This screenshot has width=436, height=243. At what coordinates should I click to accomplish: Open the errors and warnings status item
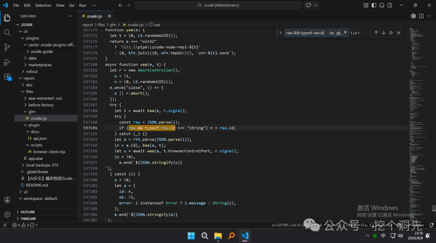[25, 225]
